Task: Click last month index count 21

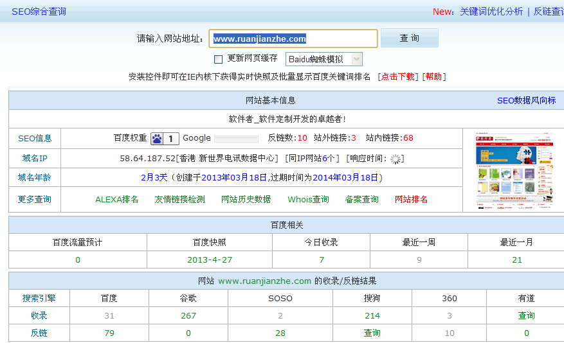Action: click(x=517, y=260)
